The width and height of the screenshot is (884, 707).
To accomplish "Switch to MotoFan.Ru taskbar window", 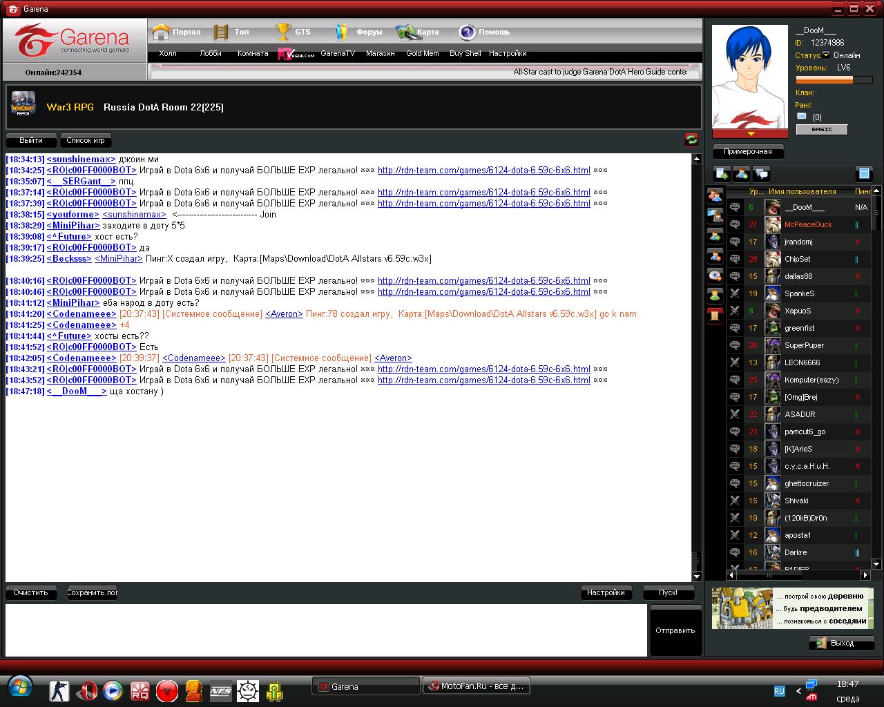I will 477,686.
